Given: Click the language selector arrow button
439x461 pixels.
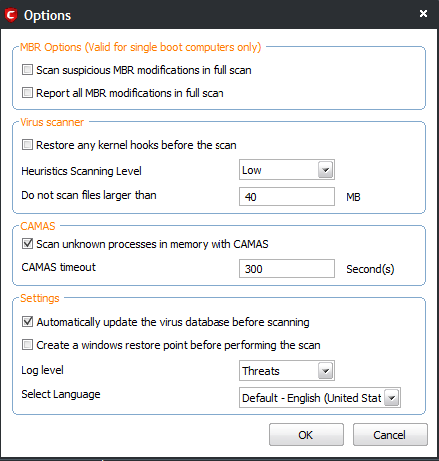Looking at the screenshot, I should click(x=392, y=398).
